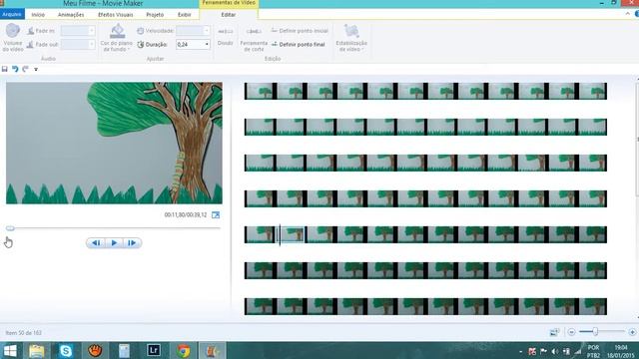Image resolution: width=639 pixels, height=359 pixels.
Task: Click Definir ponto final
Action: [x=298, y=44]
